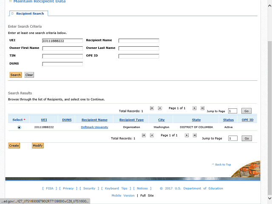Sort results by Recipient Name column
The height and width of the screenshot is (204, 272).
(x=94, y=120)
